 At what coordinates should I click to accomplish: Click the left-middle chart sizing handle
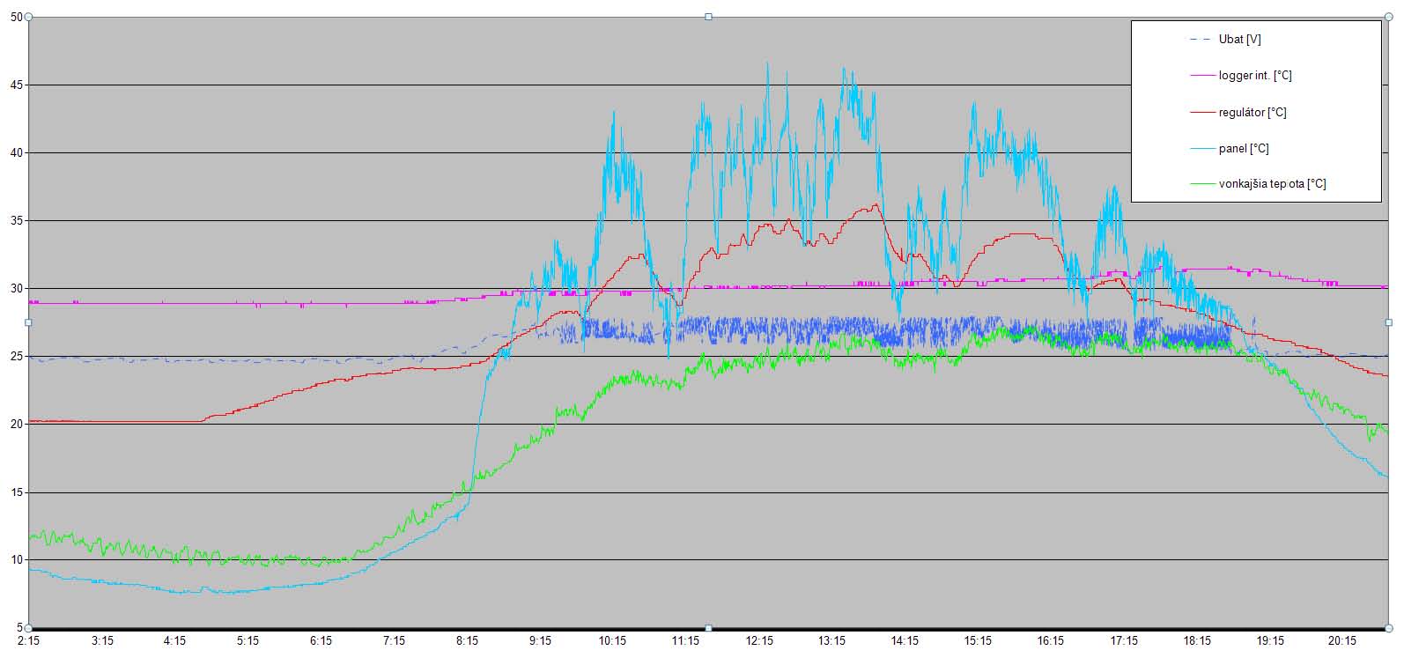tap(28, 322)
